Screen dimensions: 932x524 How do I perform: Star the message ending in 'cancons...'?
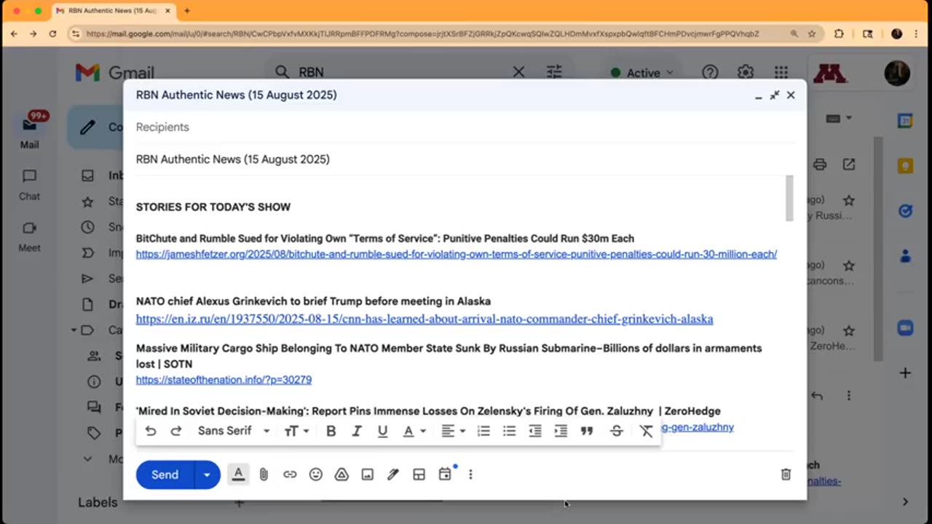pos(848,266)
